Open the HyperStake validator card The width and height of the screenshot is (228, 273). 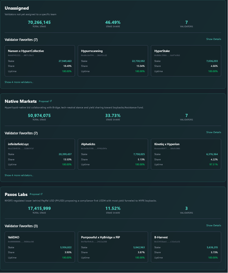point(186,61)
